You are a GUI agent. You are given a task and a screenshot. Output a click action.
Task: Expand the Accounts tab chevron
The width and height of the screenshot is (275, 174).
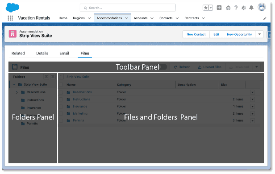pos(152,18)
